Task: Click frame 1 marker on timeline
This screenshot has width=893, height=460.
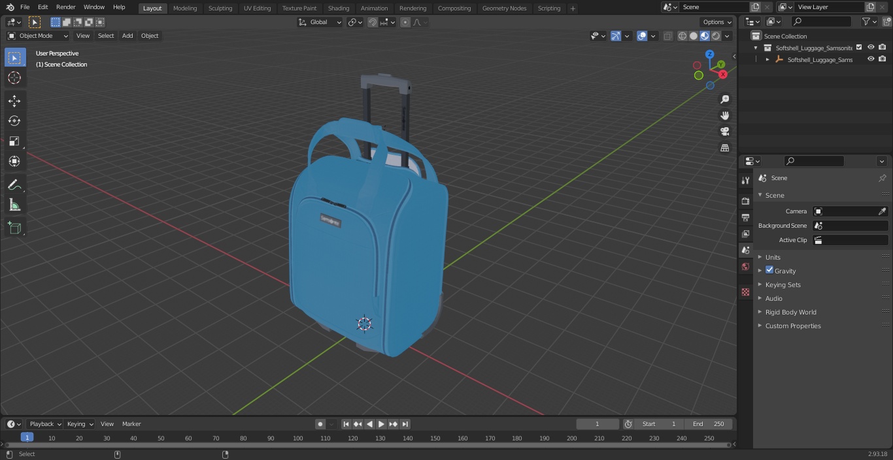Action: click(27, 438)
